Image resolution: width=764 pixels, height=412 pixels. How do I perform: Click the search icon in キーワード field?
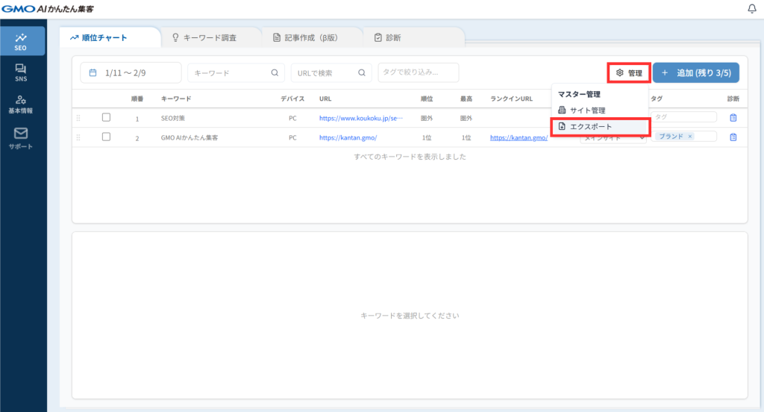tap(275, 72)
